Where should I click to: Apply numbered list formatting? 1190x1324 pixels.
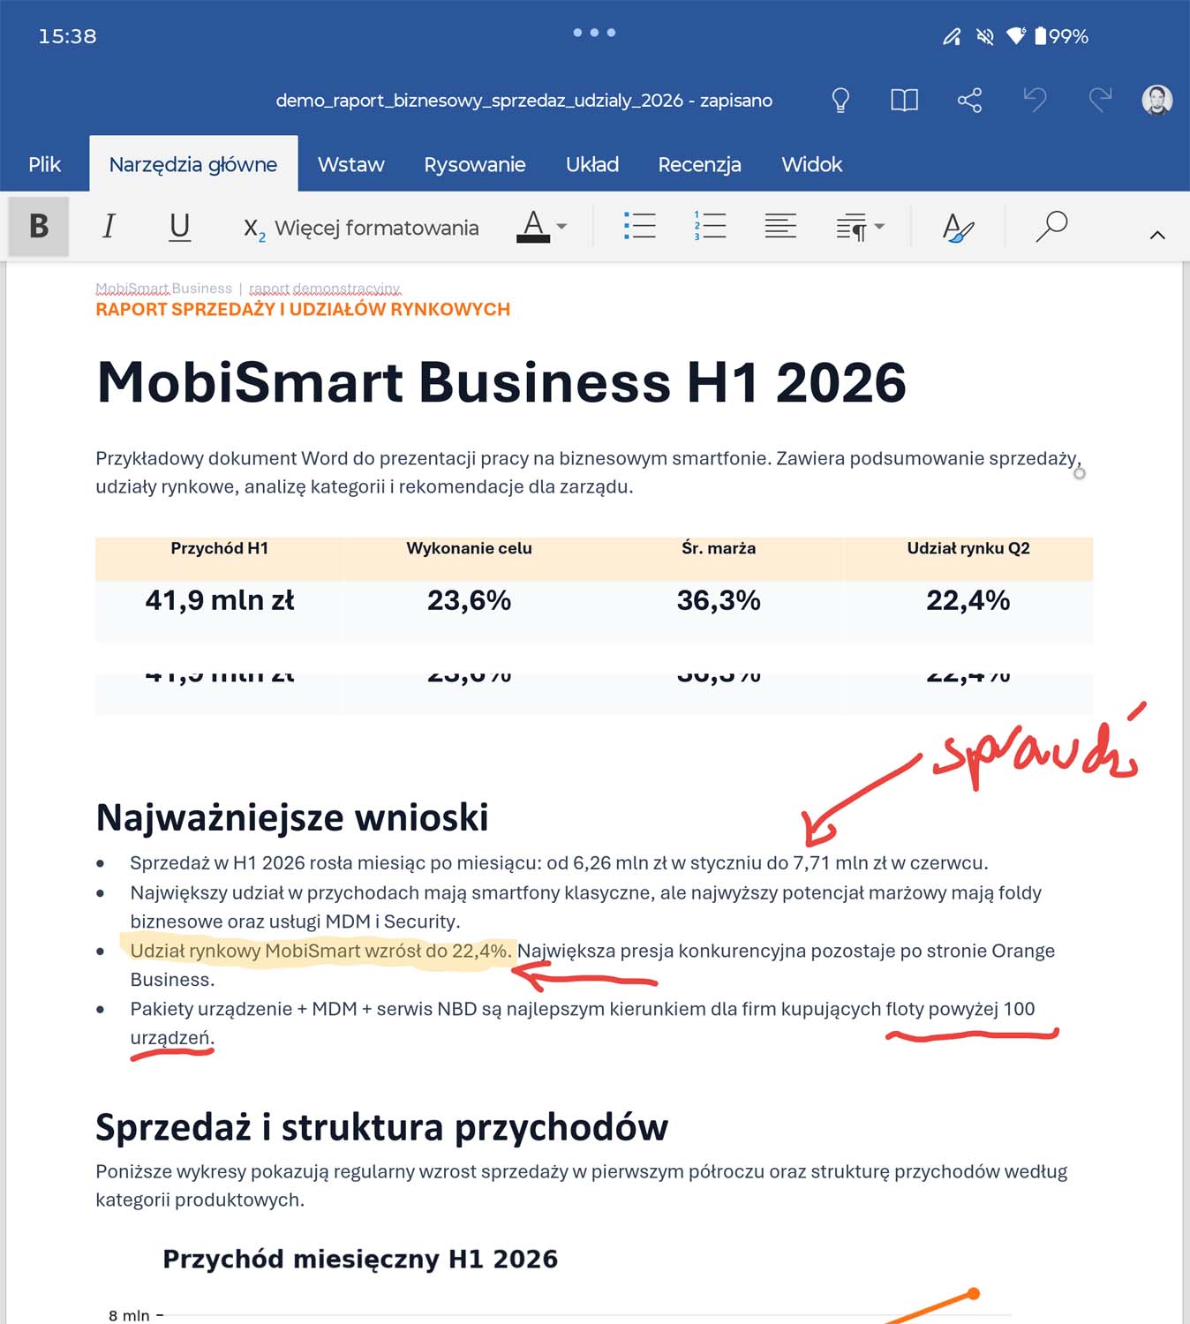pos(710,227)
